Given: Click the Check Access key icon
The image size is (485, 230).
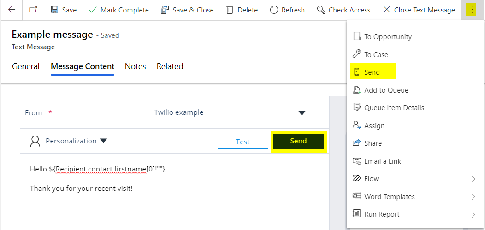Looking at the screenshot, I should 321,10.
